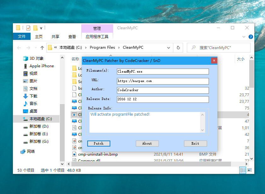Open Explorer help question mark icon

tap(251, 37)
